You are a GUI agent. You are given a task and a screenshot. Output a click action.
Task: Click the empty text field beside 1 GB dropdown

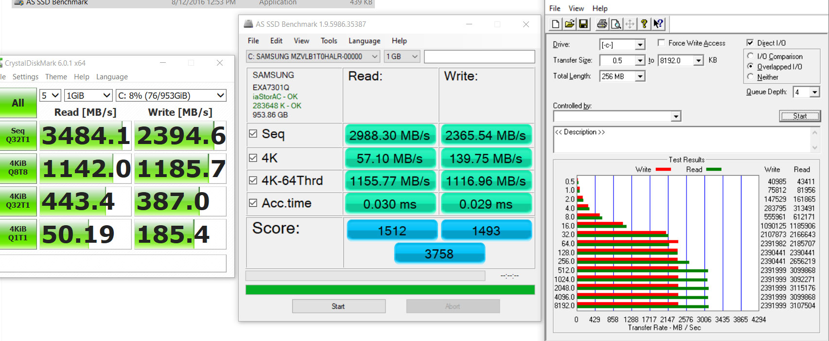[x=479, y=56]
